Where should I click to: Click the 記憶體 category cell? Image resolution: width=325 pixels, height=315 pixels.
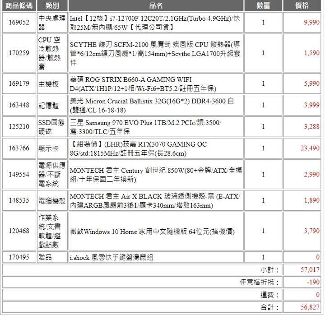[52, 105]
